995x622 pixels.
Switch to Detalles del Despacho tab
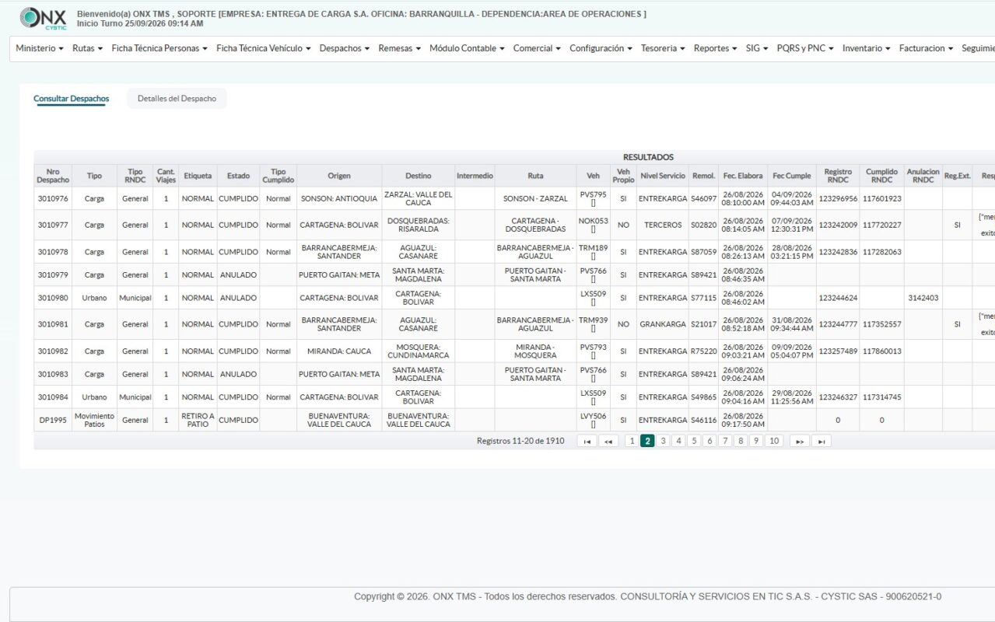[x=177, y=99]
